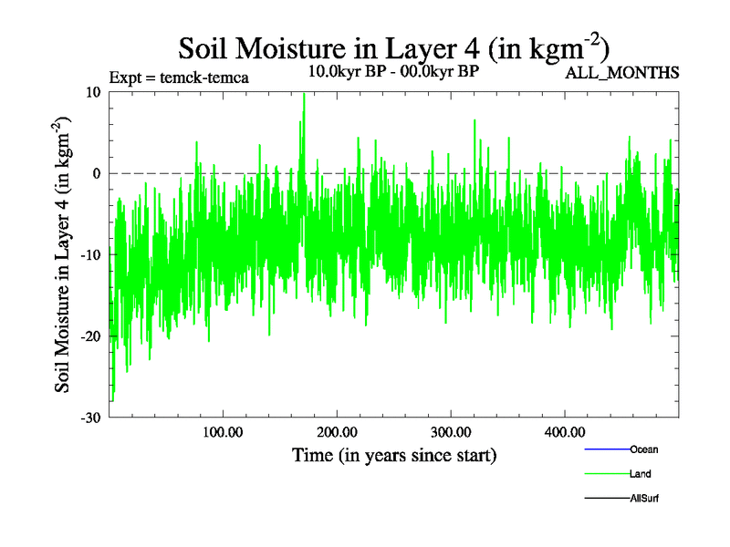Click the 400.00 x-axis tick label
The image size is (730, 547).
[565, 430]
